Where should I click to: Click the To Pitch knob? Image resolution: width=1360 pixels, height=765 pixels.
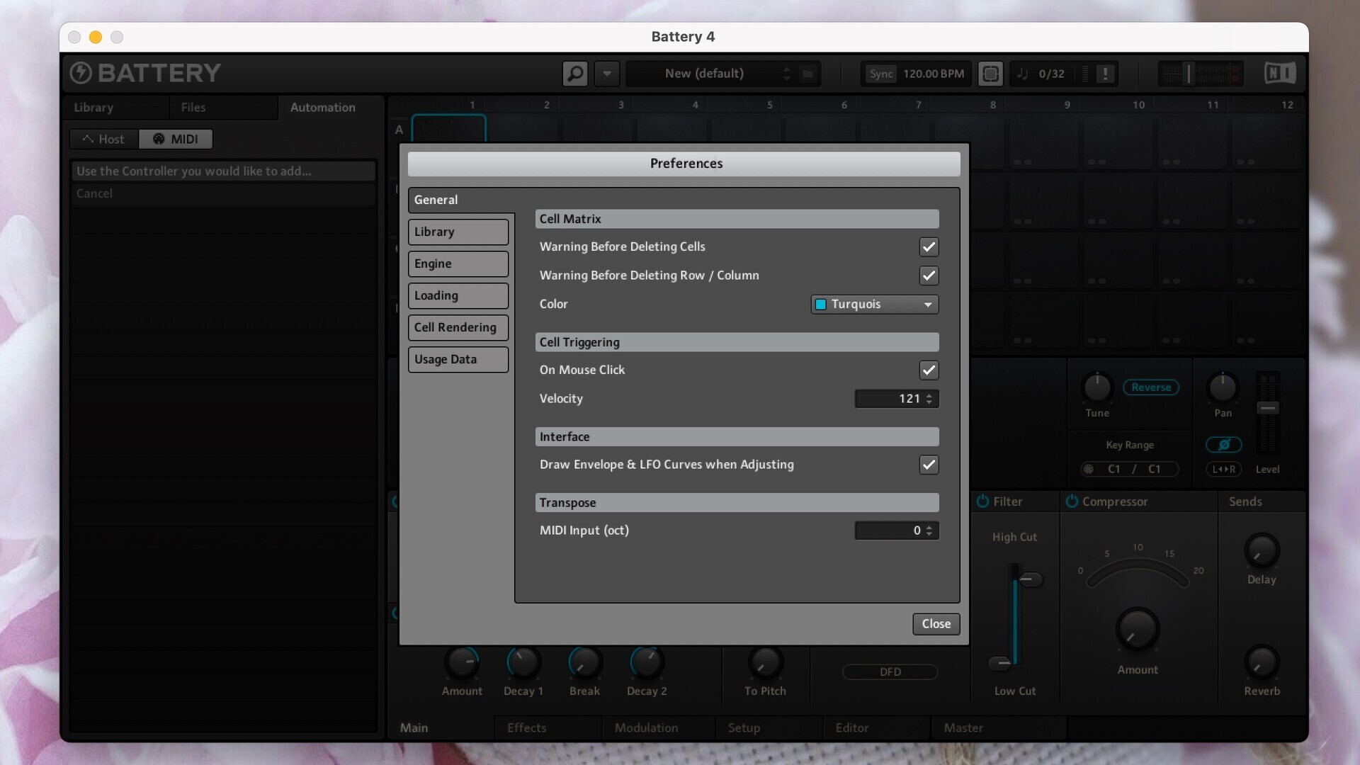(x=765, y=663)
